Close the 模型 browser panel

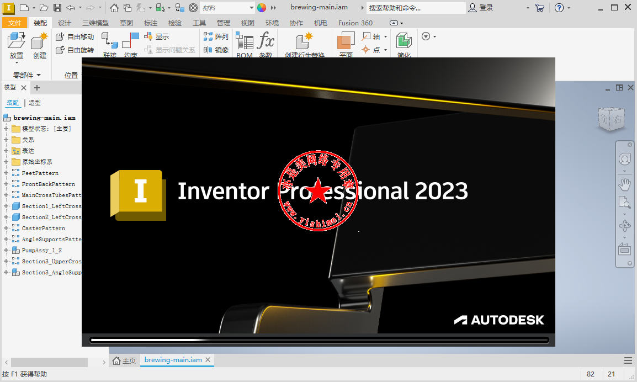24,88
